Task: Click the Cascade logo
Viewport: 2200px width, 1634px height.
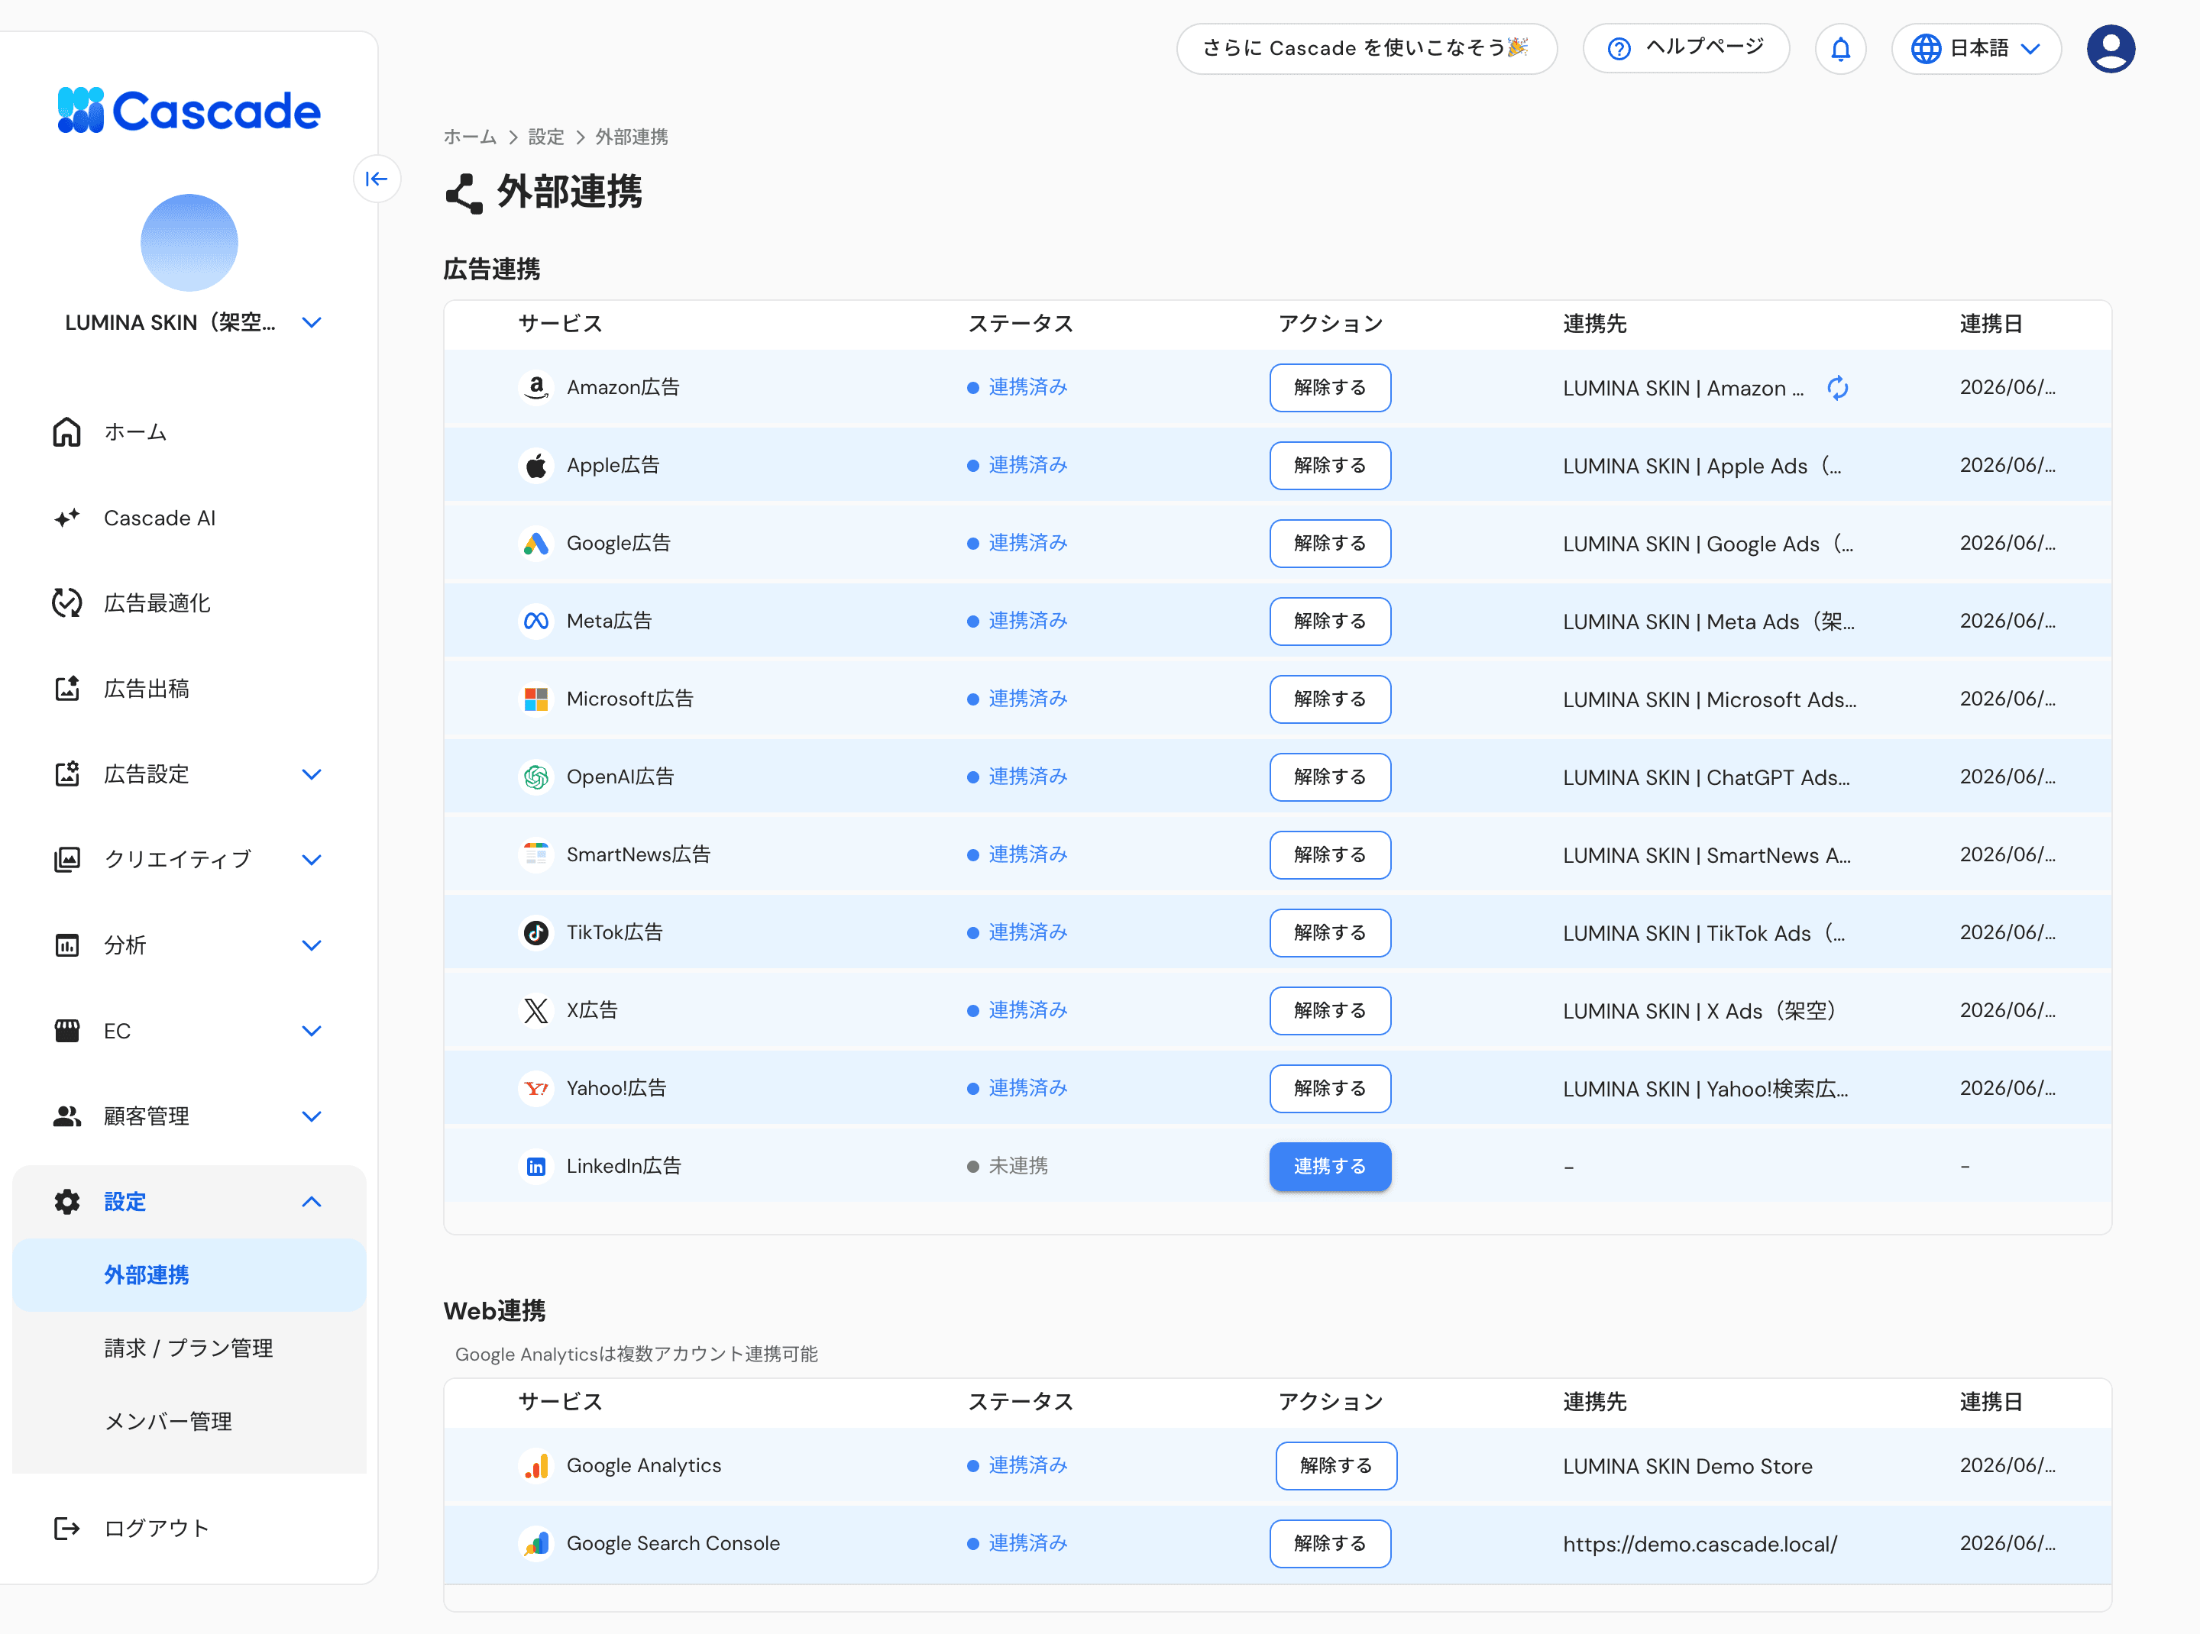Action: coord(189,111)
